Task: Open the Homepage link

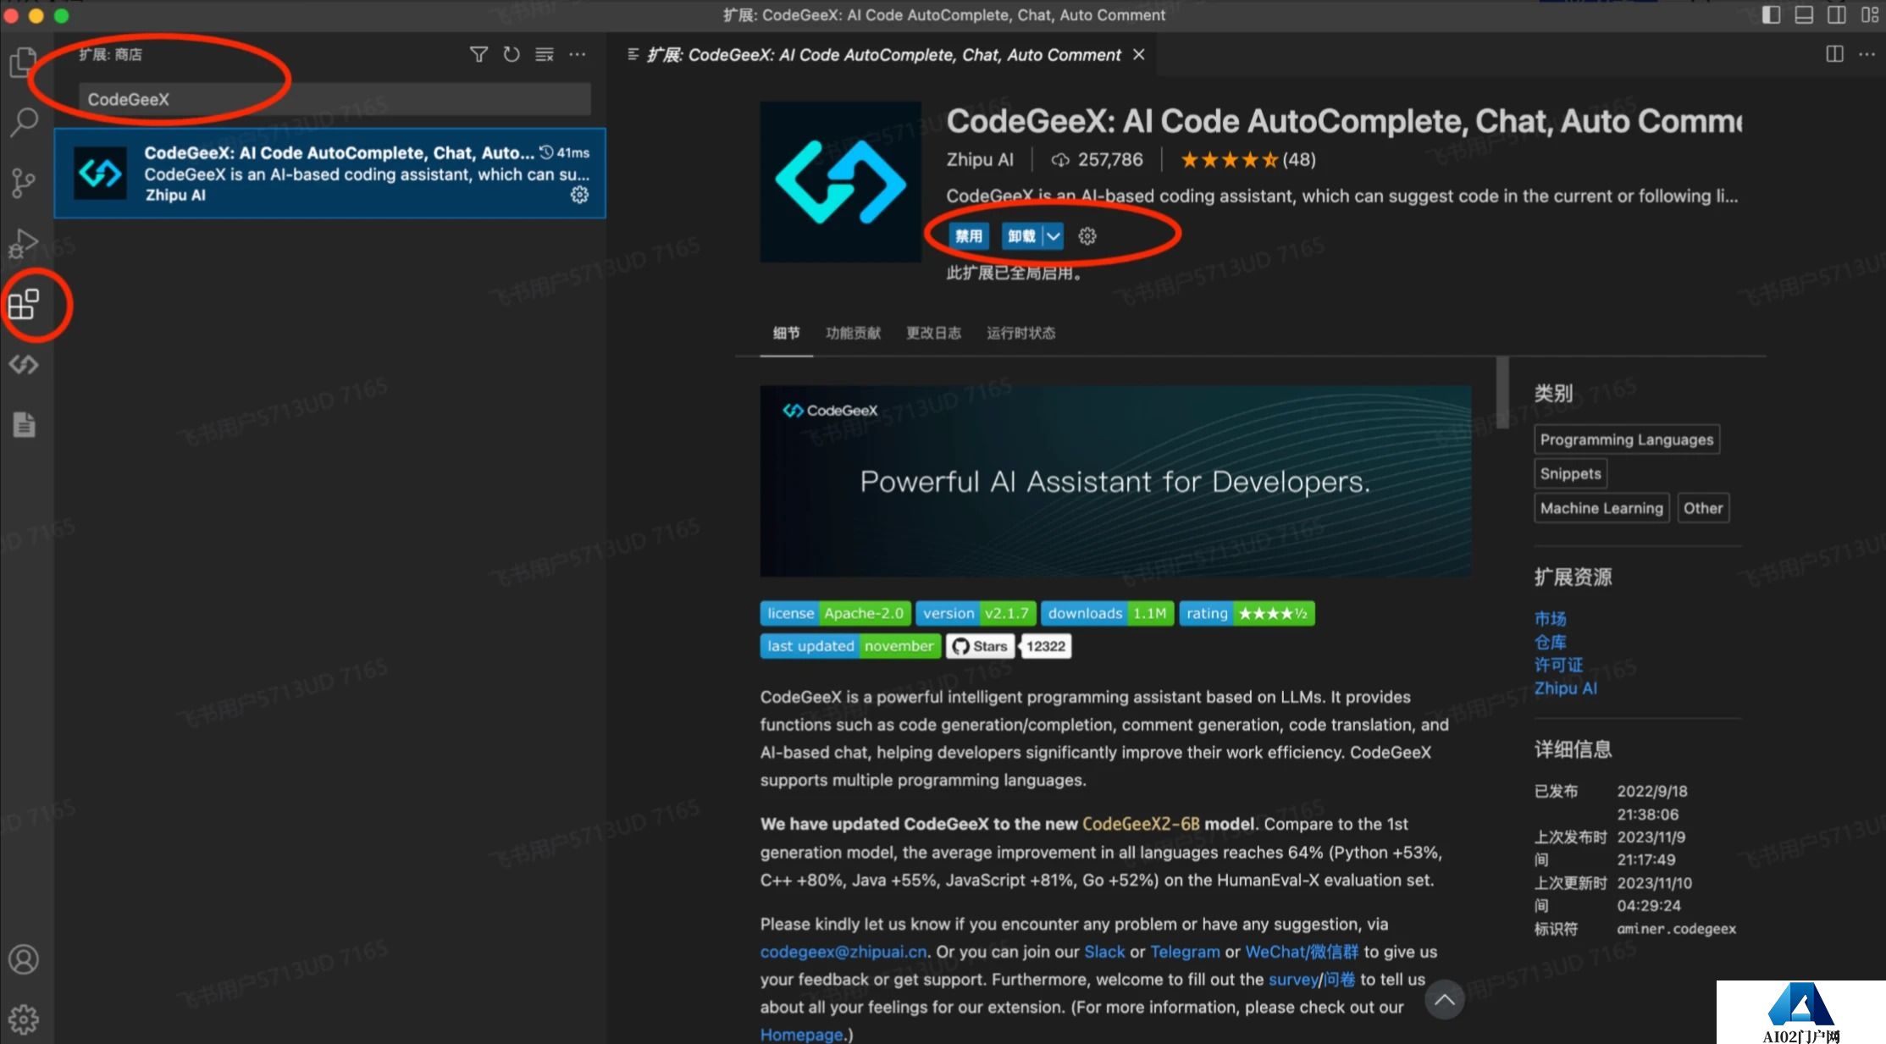Action: (x=801, y=1034)
